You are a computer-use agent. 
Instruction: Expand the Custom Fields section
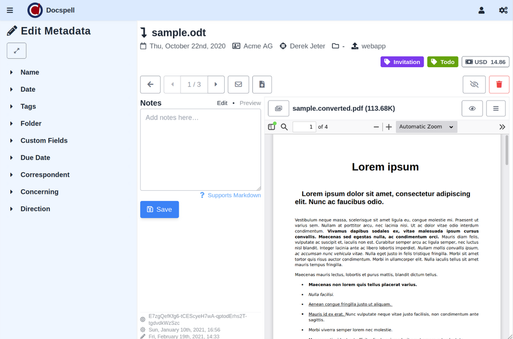point(44,141)
